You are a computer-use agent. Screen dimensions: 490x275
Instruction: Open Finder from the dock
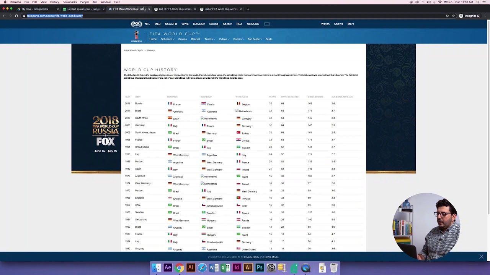click(x=156, y=268)
